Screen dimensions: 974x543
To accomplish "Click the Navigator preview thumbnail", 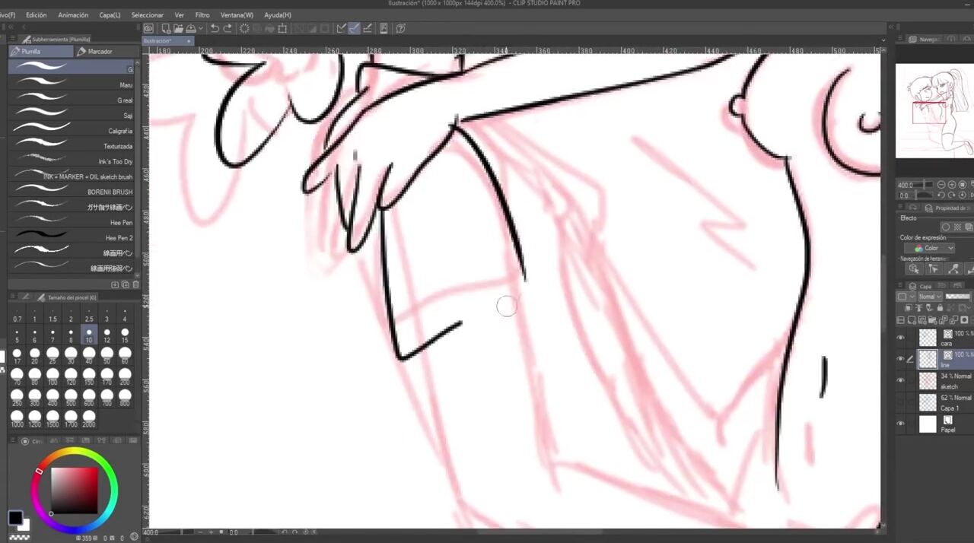I will click(934, 110).
